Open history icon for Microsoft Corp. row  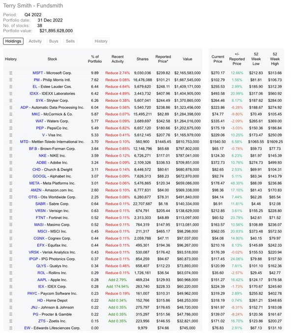click(11, 73)
